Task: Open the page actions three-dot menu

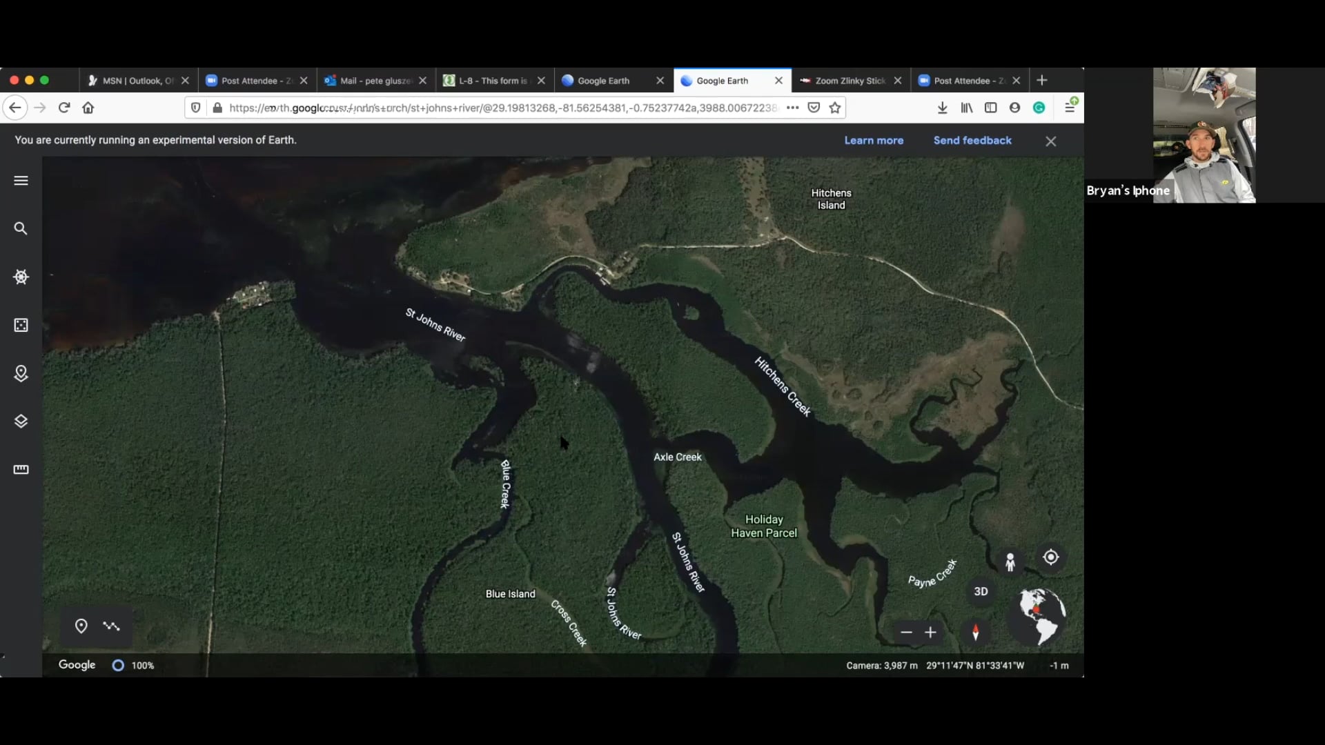Action: [x=792, y=108]
